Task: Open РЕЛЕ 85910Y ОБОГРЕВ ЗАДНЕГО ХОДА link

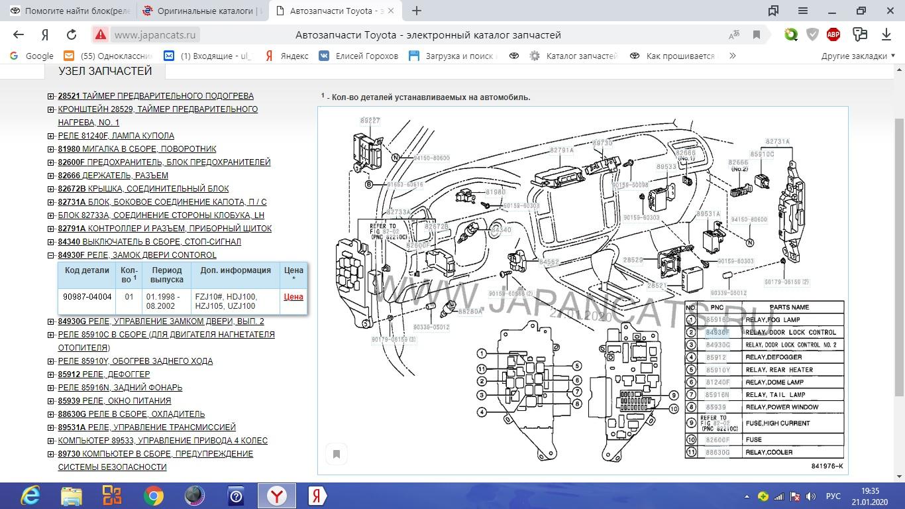Action: click(135, 361)
